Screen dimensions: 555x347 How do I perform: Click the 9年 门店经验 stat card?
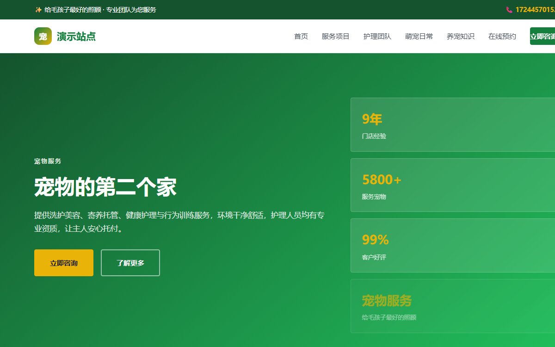[x=453, y=124]
